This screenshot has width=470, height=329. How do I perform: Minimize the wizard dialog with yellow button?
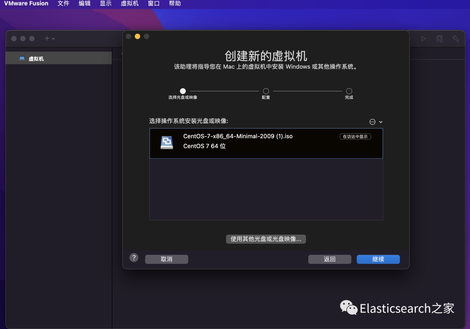pyautogui.click(x=137, y=37)
